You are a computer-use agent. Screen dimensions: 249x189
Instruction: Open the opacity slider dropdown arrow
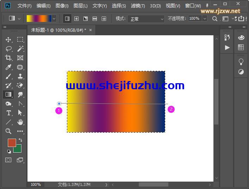point(205,19)
